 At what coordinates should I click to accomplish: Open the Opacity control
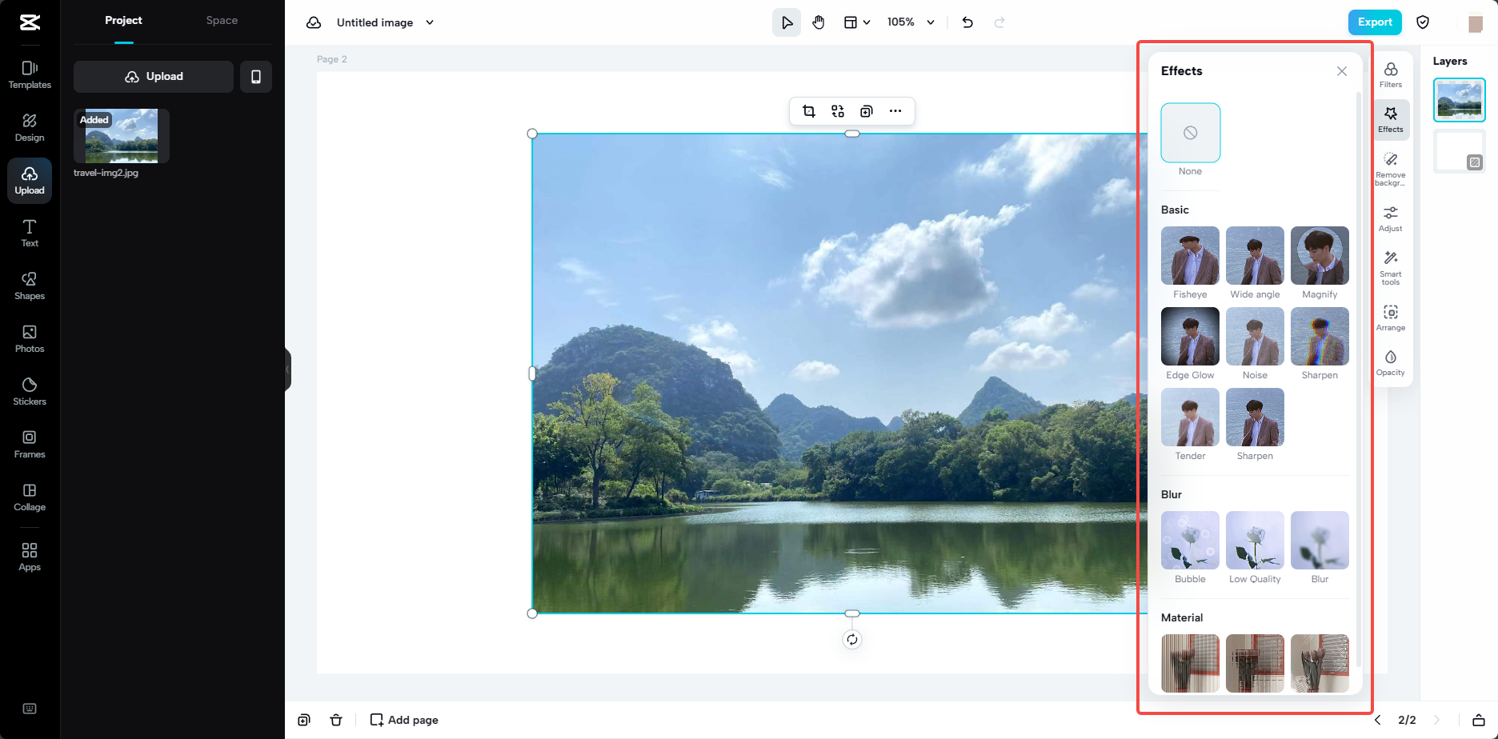[1391, 362]
